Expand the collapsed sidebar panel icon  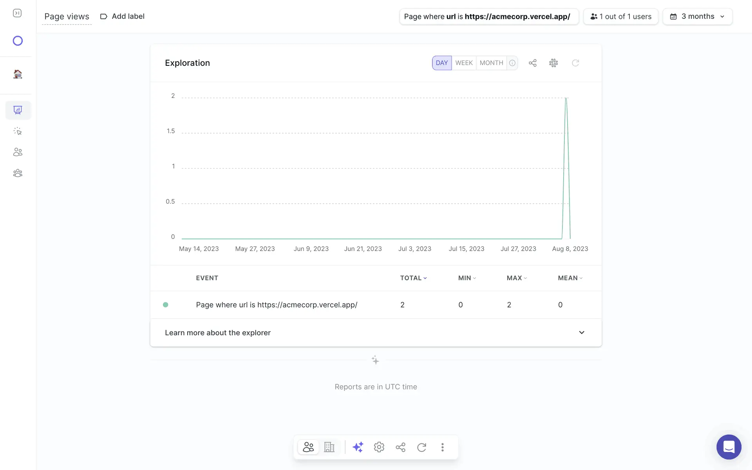pyautogui.click(x=17, y=13)
